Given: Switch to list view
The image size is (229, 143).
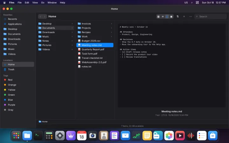Looking at the screenshot, I should 163,17.
